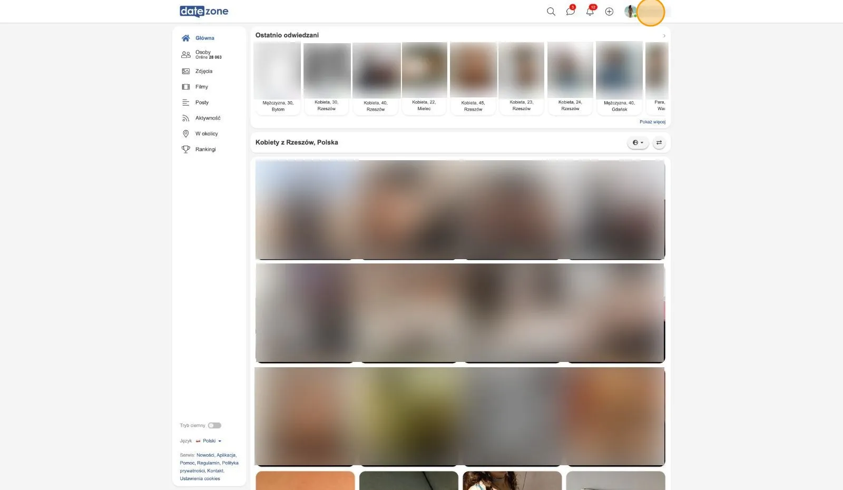Open the Kobieta, 30, Rzeszów profile card
843x490 pixels.
tap(327, 78)
